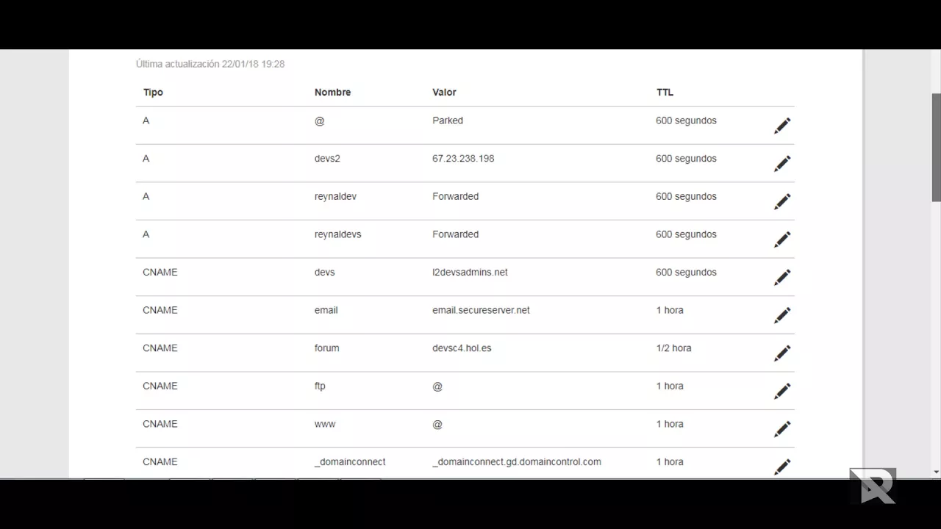
Task: Click the Nombre column header
Action: tap(332, 93)
